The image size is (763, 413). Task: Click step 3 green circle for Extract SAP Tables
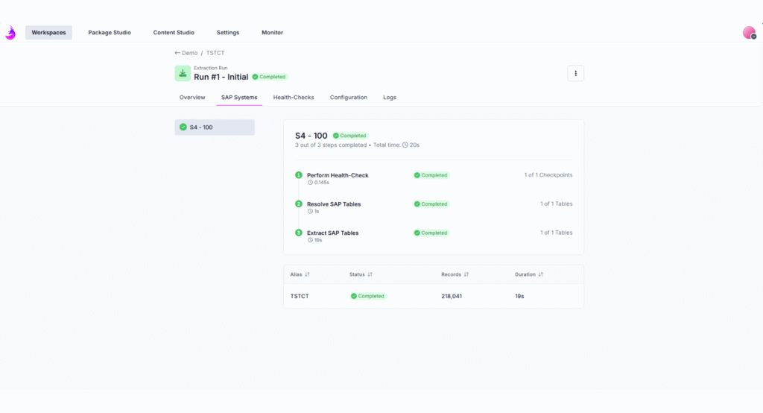(299, 233)
